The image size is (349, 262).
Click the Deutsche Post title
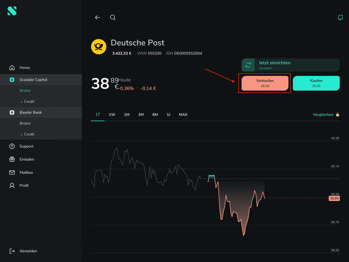click(137, 42)
